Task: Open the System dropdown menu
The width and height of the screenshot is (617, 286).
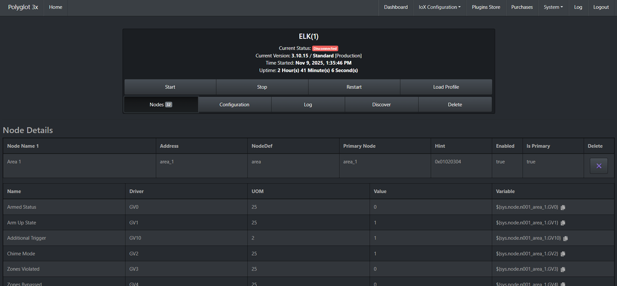Action: (553, 7)
